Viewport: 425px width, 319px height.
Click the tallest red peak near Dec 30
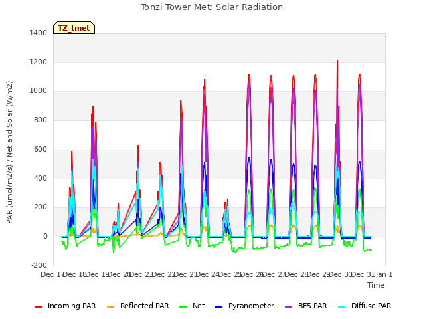(337, 62)
